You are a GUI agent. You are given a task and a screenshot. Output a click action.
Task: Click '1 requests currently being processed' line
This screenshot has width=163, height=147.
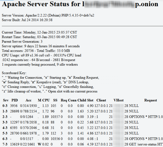(40, 65)
